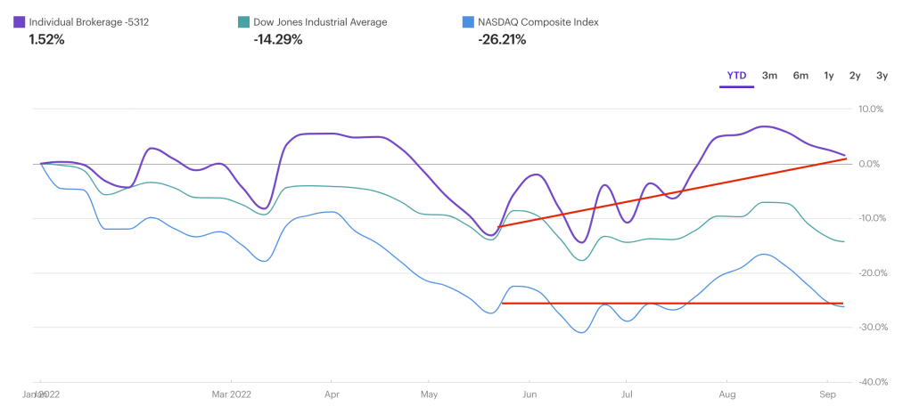Click the Jun axis marker
The height and width of the screenshot is (406, 911).
click(x=529, y=393)
